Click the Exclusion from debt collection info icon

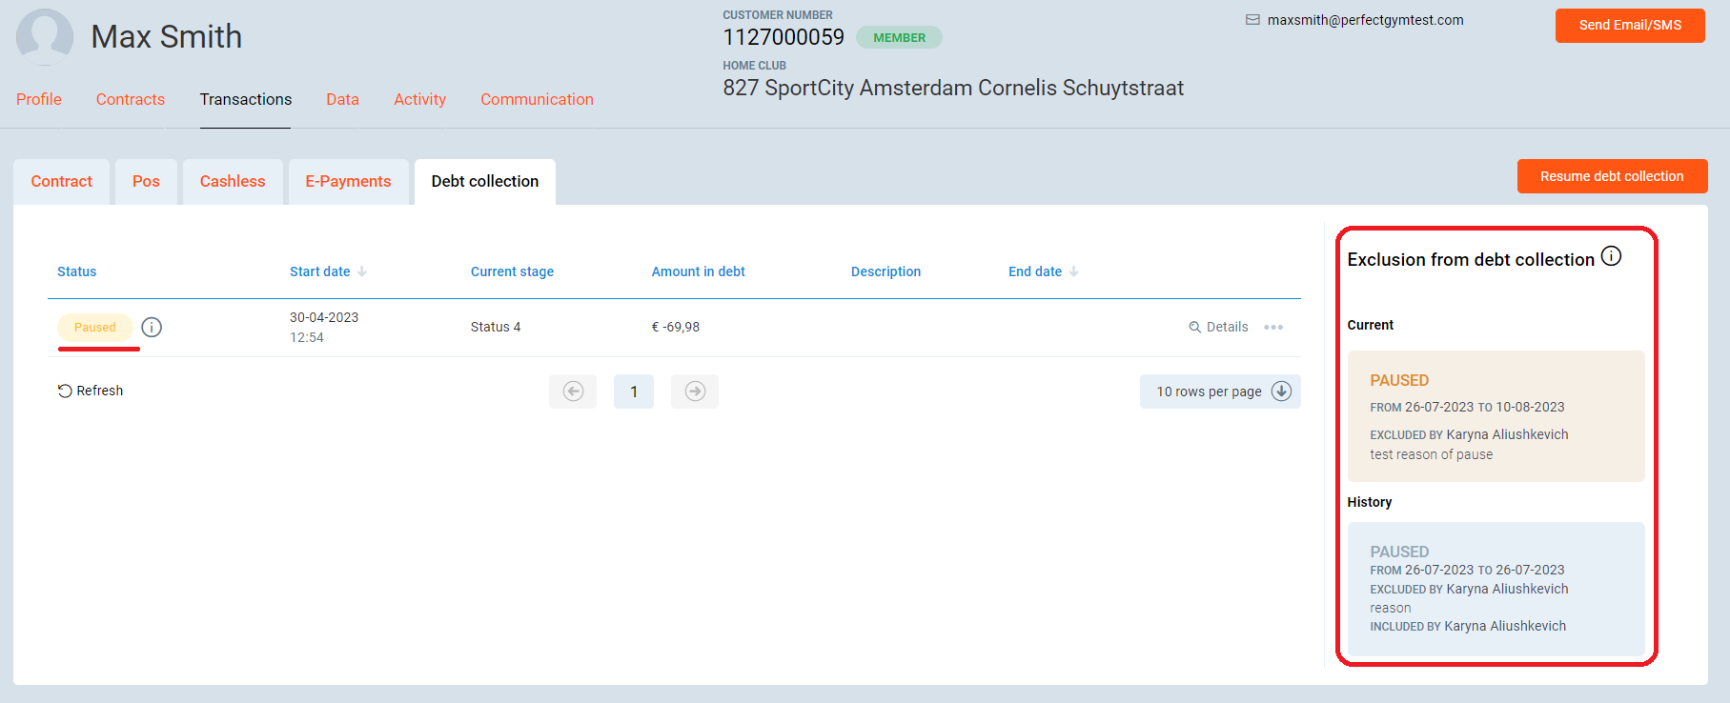coord(1611,256)
